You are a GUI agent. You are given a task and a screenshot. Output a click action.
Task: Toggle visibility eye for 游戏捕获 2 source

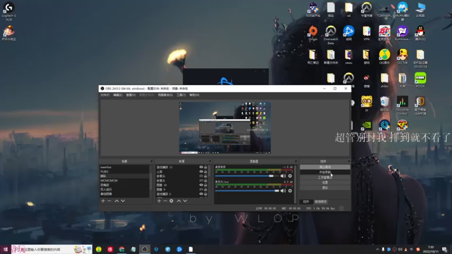click(201, 194)
